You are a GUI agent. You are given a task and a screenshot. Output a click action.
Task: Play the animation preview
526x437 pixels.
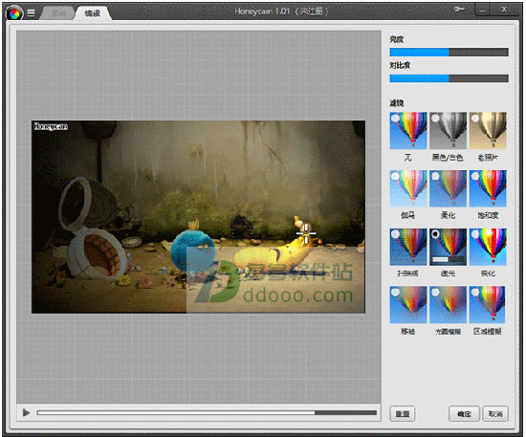26,412
